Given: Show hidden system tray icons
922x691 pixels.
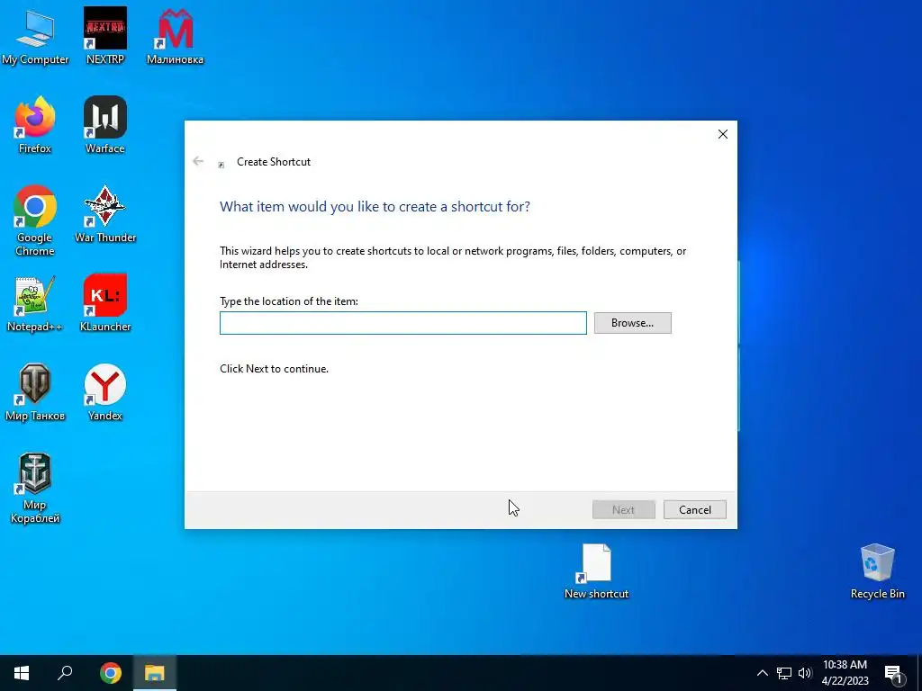Looking at the screenshot, I should coord(762,673).
